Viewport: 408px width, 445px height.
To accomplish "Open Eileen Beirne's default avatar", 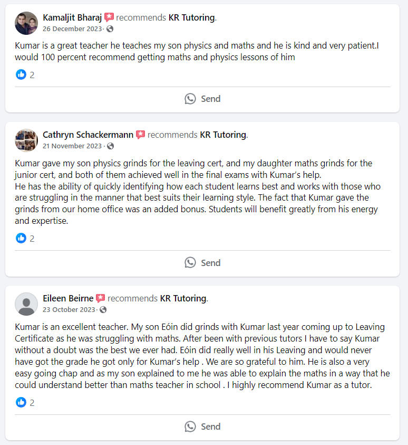I will click(26, 304).
